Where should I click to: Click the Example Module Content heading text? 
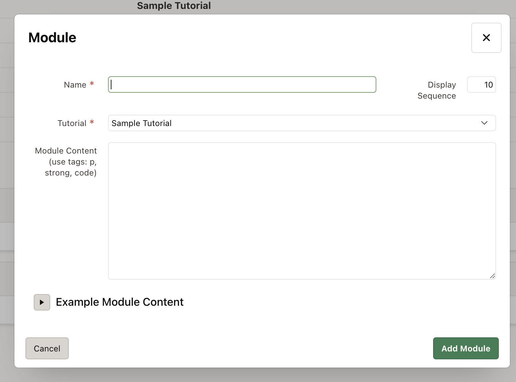(119, 302)
